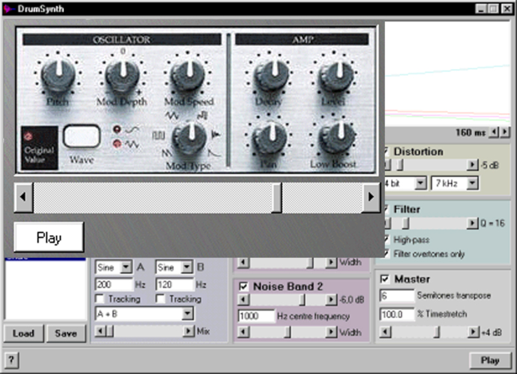Select the sawtooth Mod Type icon
The height and width of the screenshot is (374, 517).
click(167, 153)
